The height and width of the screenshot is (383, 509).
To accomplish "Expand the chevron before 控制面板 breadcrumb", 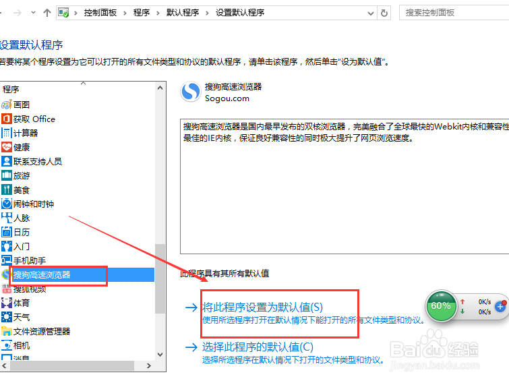I will [76, 13].
